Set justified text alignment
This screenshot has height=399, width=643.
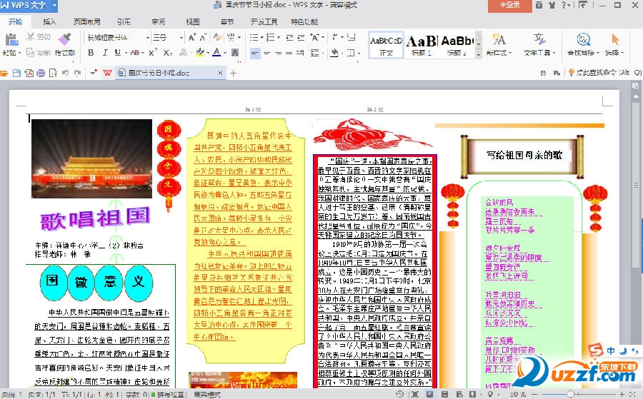(x=289, y=53)
